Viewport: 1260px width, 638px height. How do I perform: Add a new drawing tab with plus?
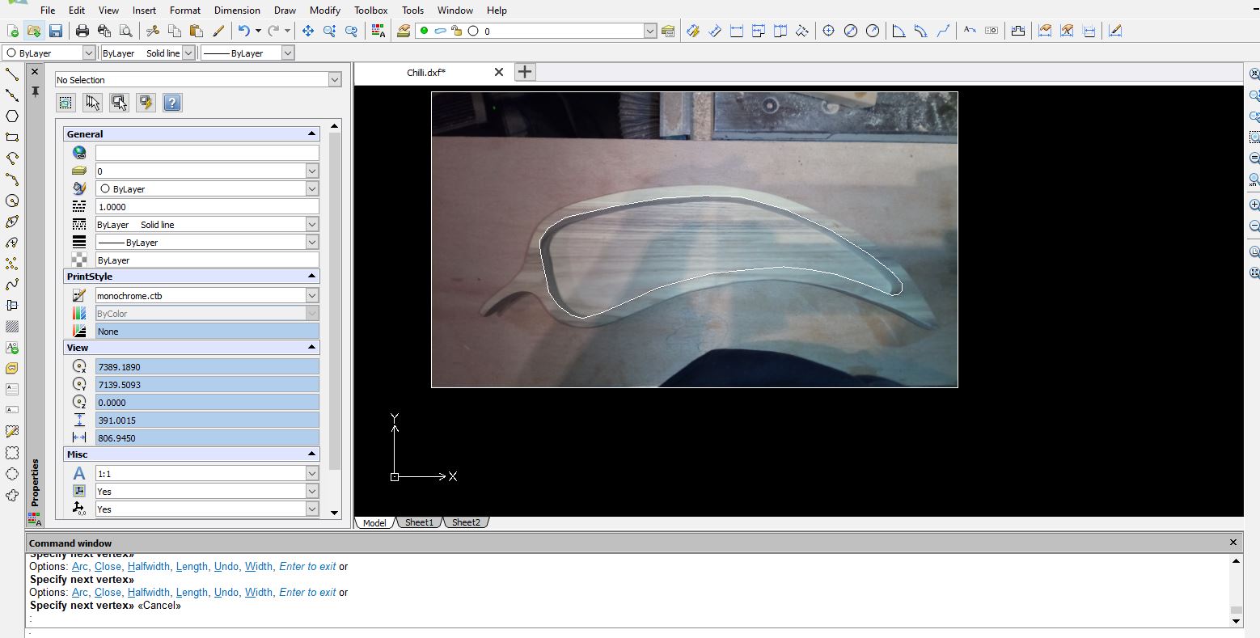click(x=525, y=72)
